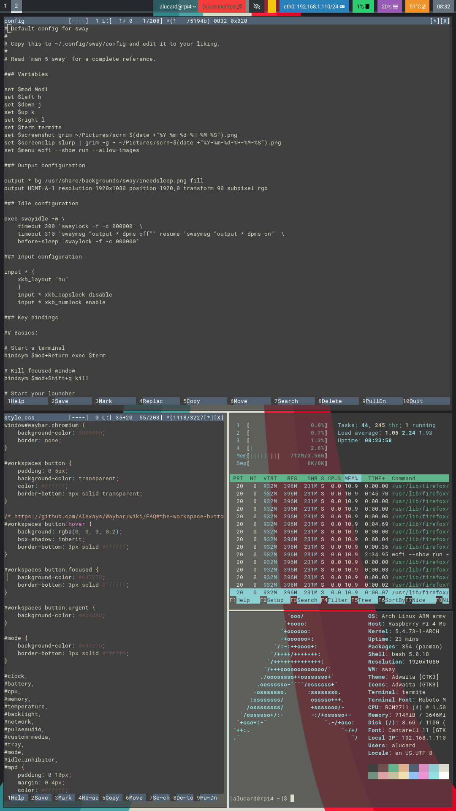Click the yellow media block in Waybar
The height and width of the screenshot is (811, 456).
[x=272, y=6]
